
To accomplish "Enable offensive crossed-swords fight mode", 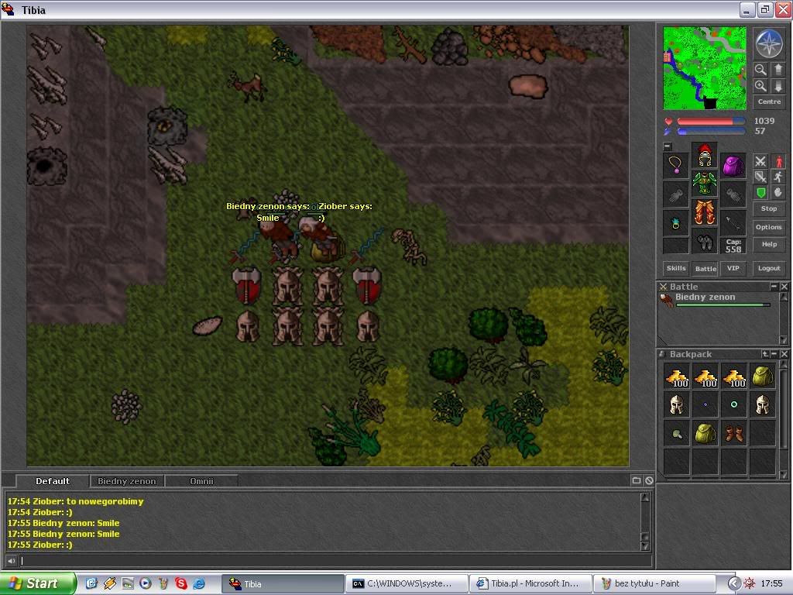I will (760, 161).
